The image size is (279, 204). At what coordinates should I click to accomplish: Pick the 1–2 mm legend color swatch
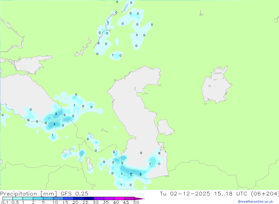tap(28, 198)
